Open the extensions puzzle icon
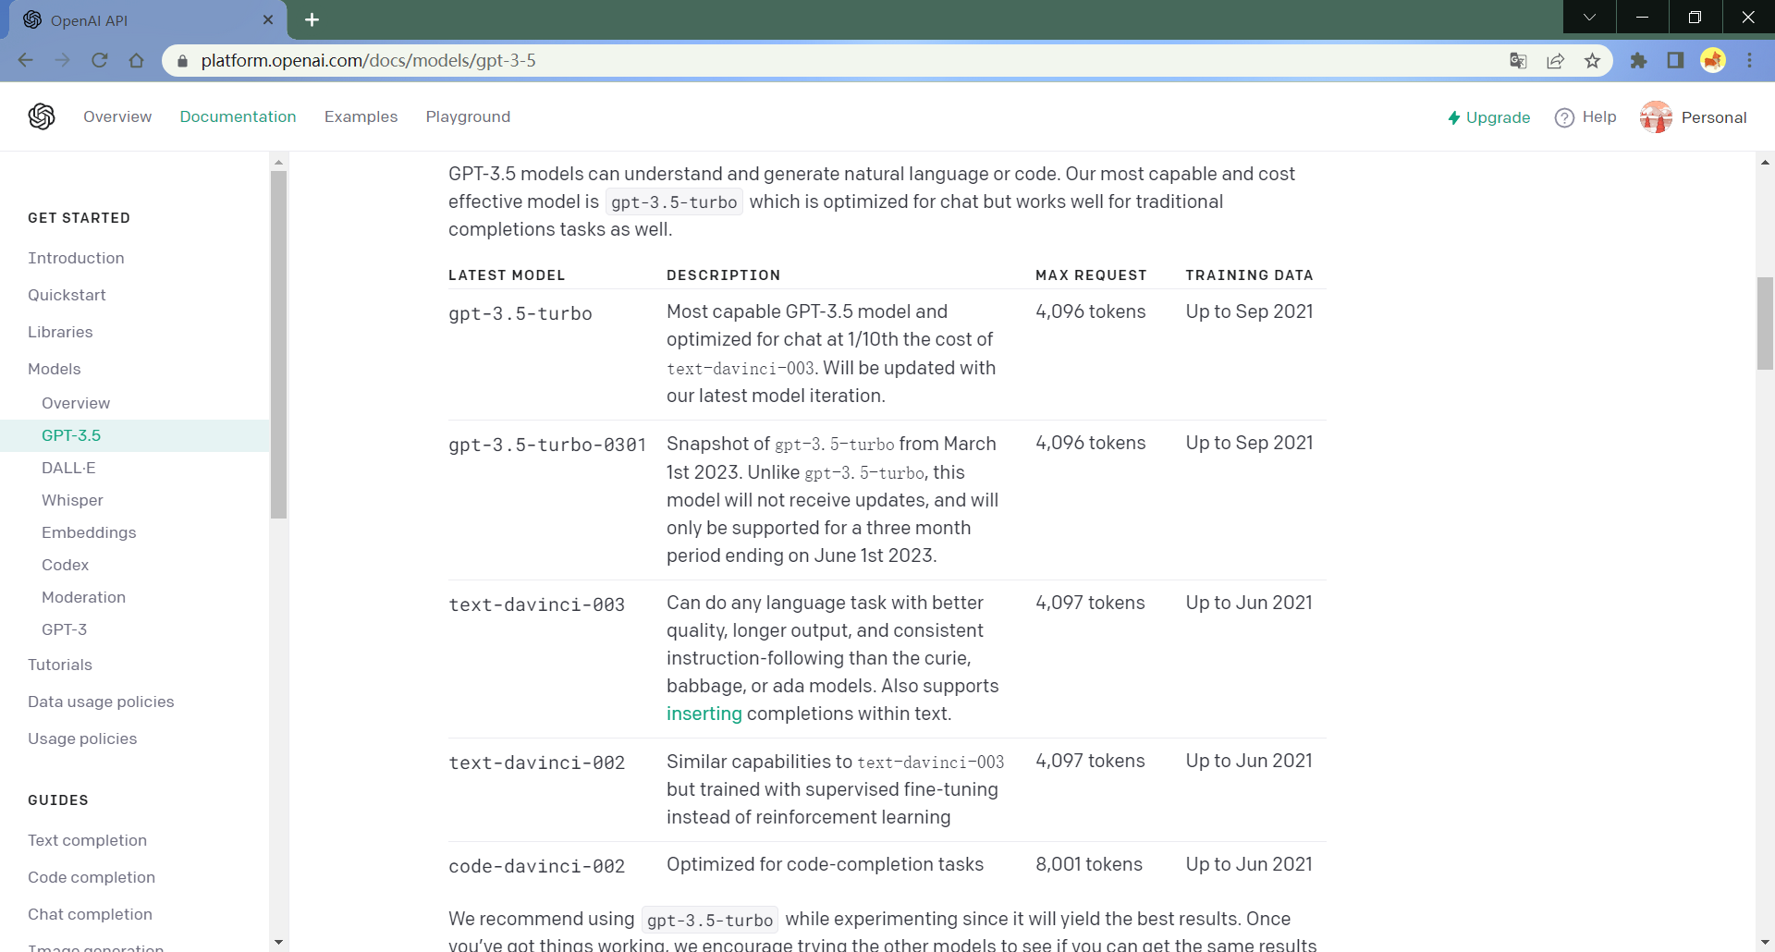 coord(1638,60)
